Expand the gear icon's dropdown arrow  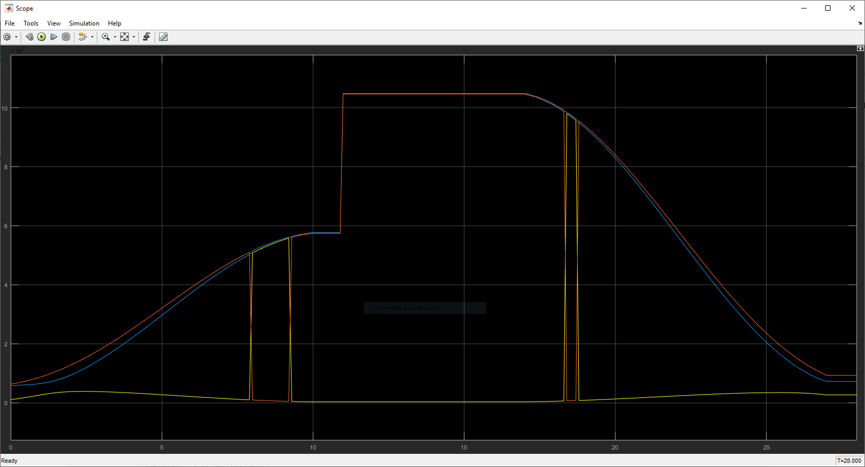point(16,37)
